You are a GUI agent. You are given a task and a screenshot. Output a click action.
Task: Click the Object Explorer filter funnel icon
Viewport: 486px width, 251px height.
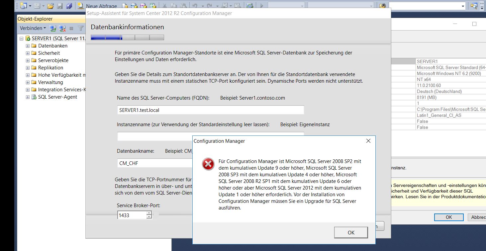81,28
